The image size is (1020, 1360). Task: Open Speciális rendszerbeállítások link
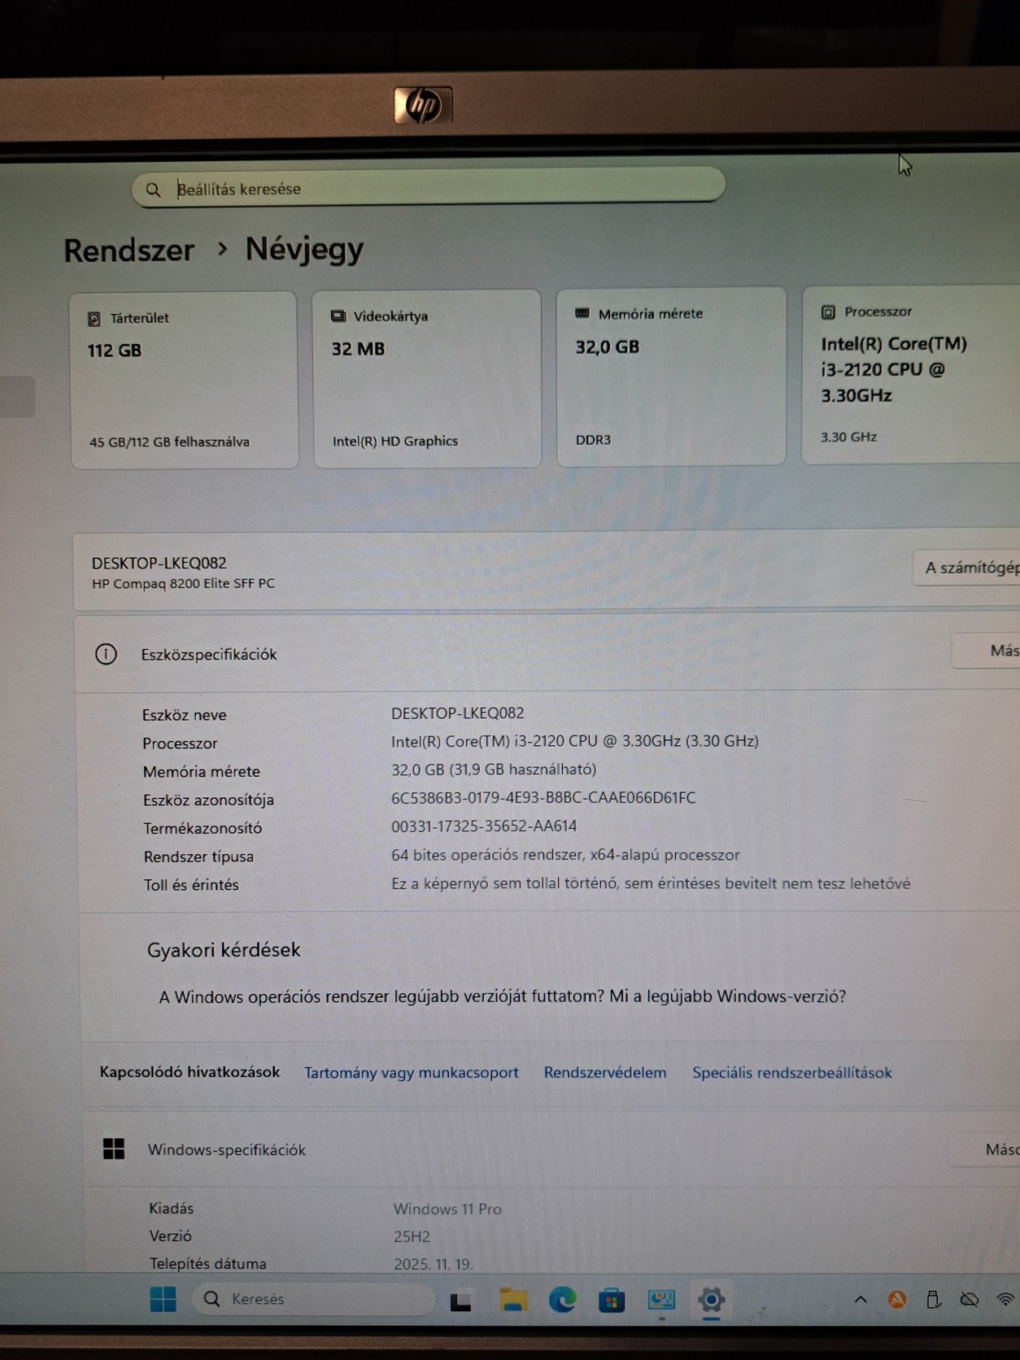click(x=792, y=1073)
